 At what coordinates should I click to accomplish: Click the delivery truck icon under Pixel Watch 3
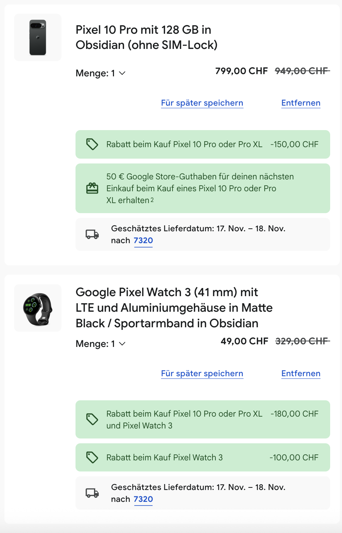click(92, 493)
